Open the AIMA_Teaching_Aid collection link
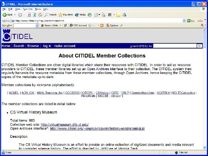This screenshot has height=156, width=208. 50,93
